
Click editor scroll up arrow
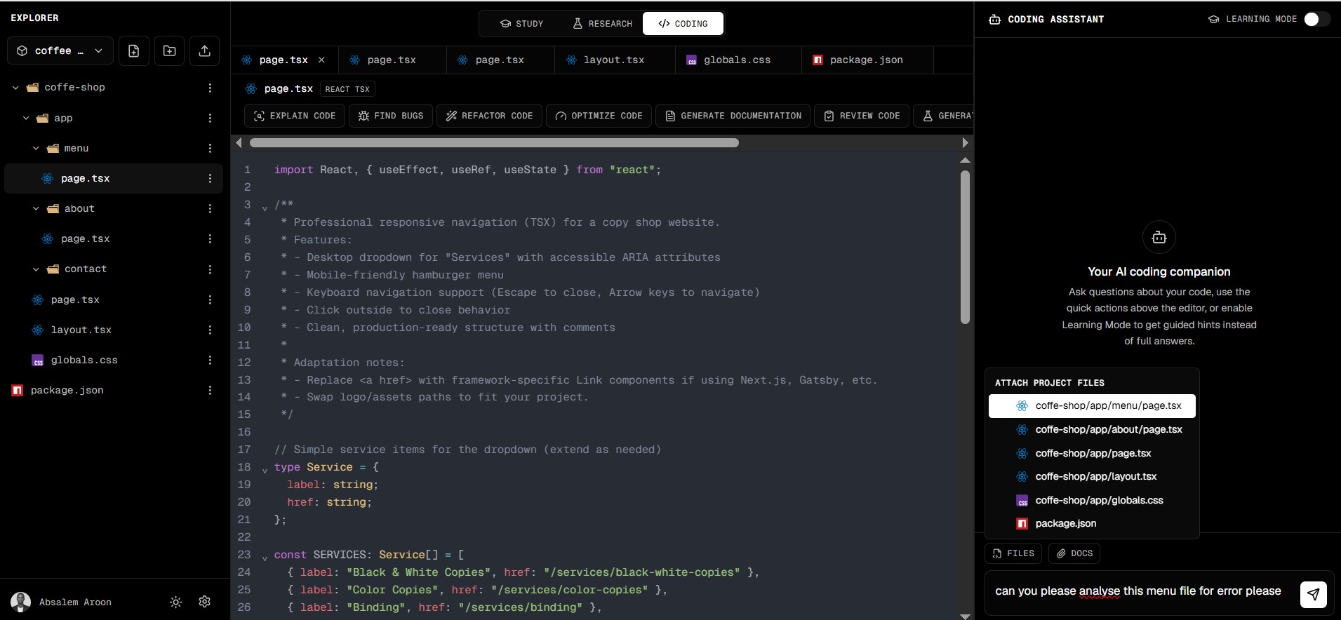click(x=965, y=161)
